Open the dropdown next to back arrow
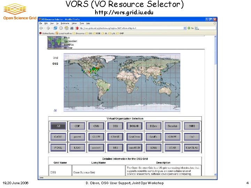Image resolution: width=251 pixels, height=188 pixels. click(x=44, y=28)
